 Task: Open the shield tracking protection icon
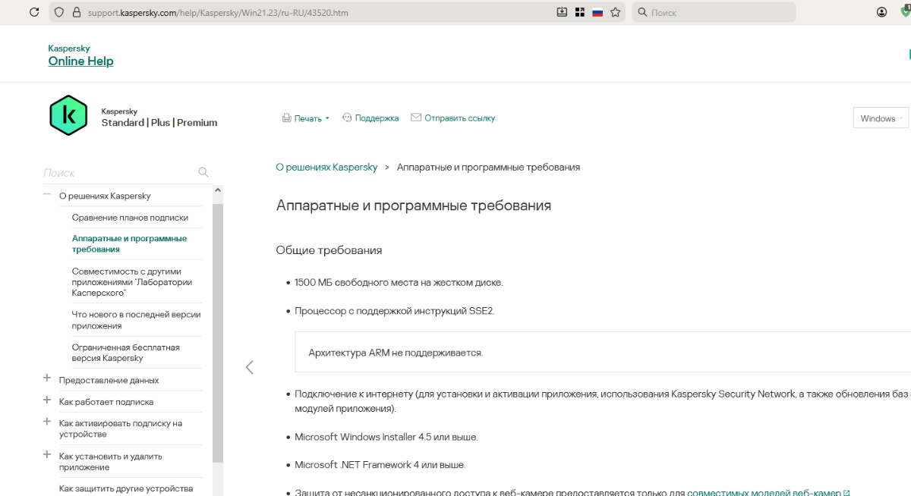click(x=59, y=12)
